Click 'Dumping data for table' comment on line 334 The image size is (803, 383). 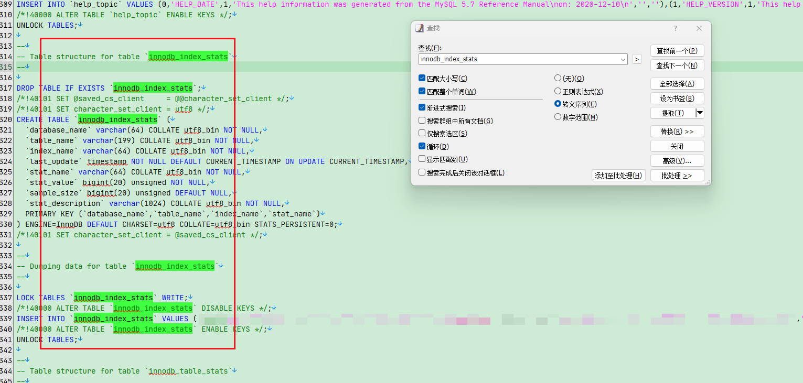[x=78, y=266]
